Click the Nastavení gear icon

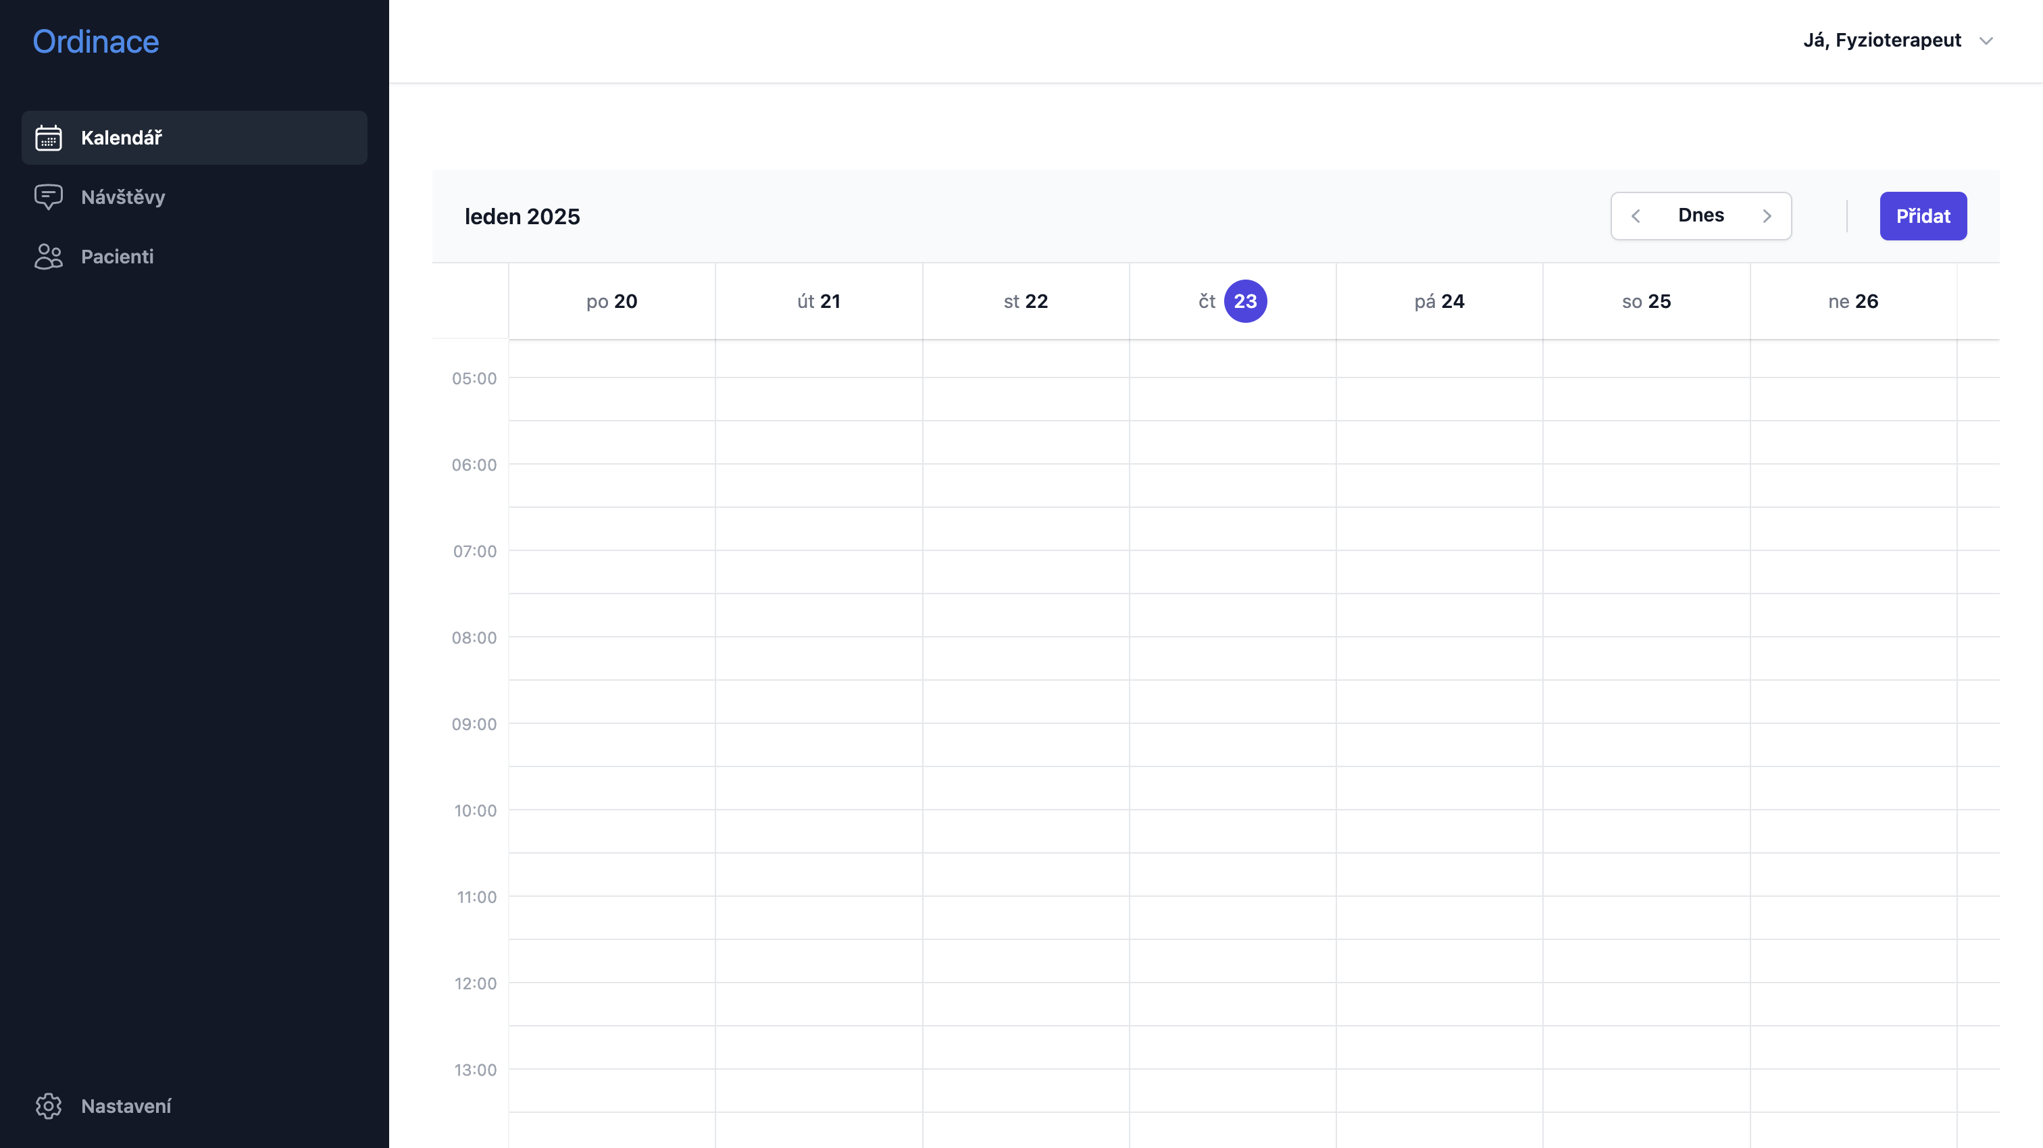click(49, 1106)
